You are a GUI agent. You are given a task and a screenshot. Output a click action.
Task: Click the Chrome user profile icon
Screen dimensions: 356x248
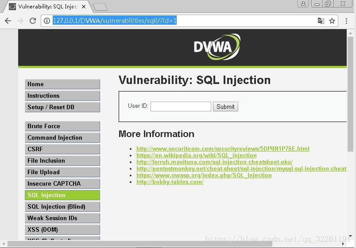(x=303, y=4)
